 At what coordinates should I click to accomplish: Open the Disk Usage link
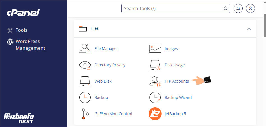pyautogui.click(x=174, y=65)
